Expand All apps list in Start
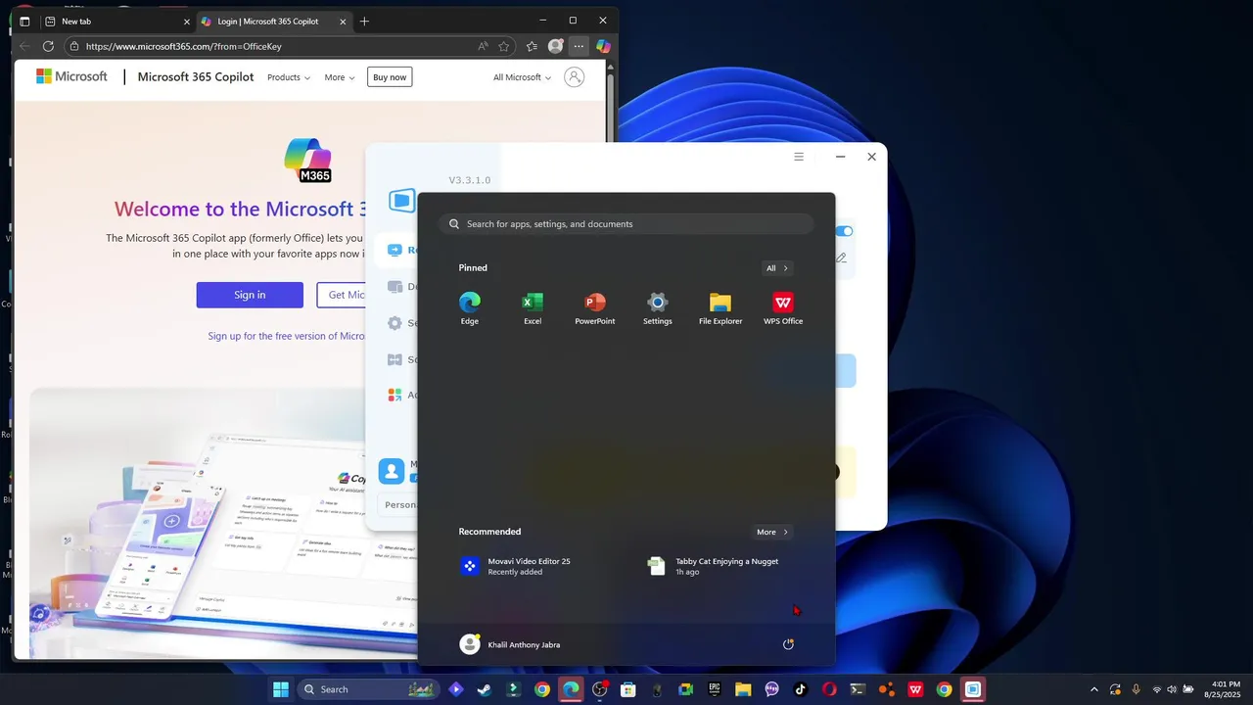The image size is (1253, 705). pos(777,268)
